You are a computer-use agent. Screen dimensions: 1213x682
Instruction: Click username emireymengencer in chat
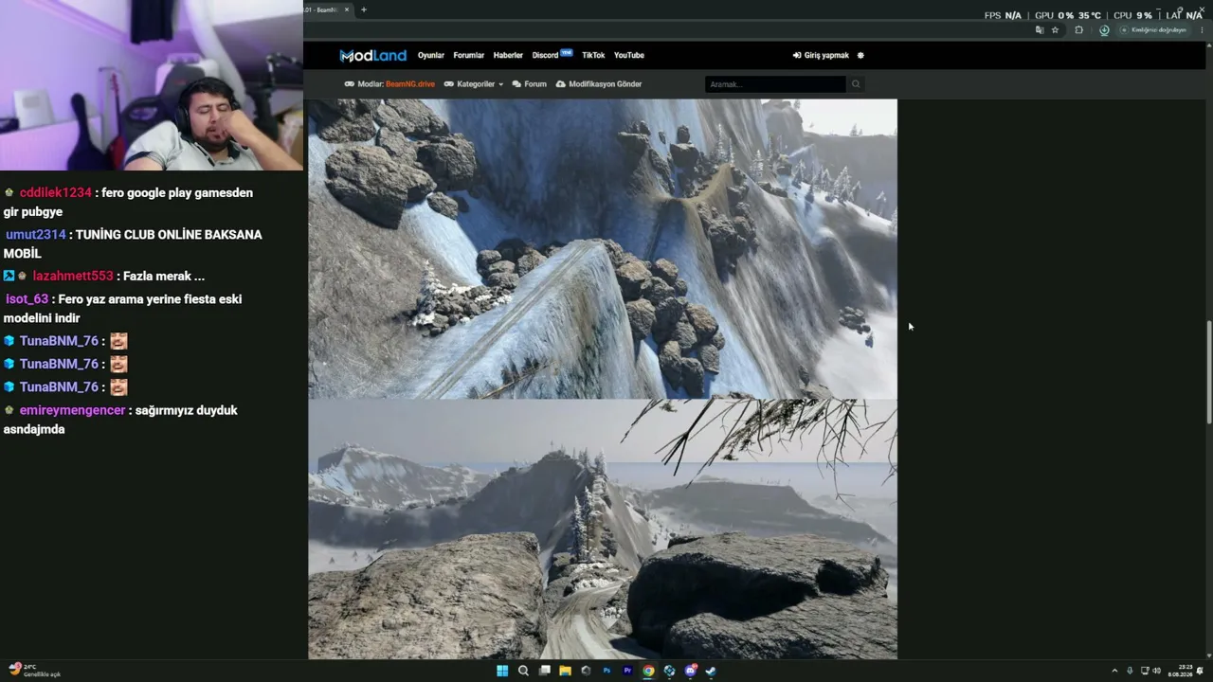point(72,410)
